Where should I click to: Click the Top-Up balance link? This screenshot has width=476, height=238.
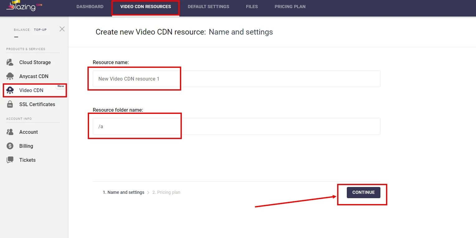[x=40, y=30]
